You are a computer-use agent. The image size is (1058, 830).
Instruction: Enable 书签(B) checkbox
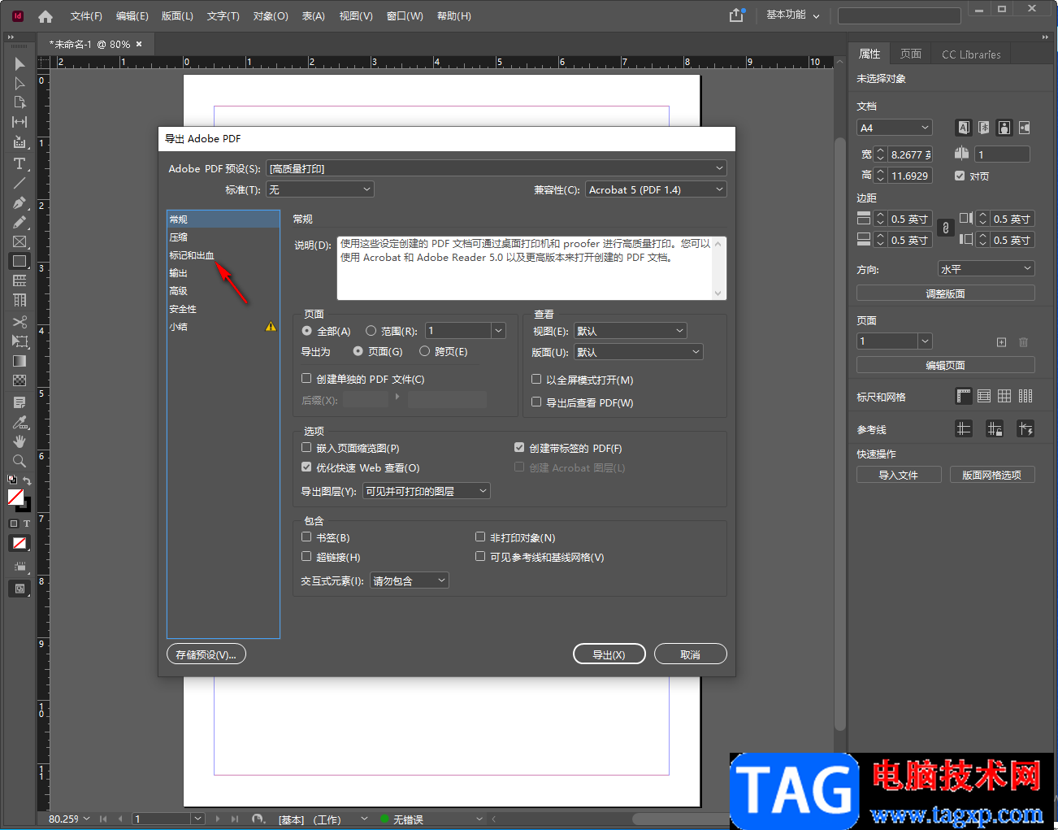click(x=306, y=537)
